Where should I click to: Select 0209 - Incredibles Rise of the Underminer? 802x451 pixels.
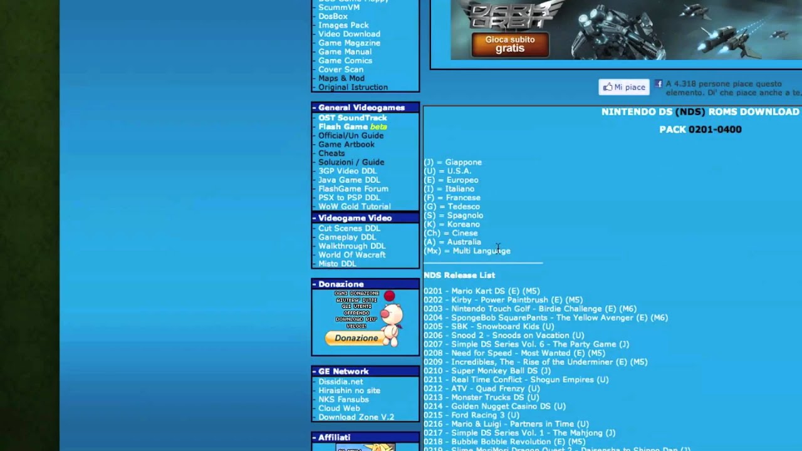(536, 362)
